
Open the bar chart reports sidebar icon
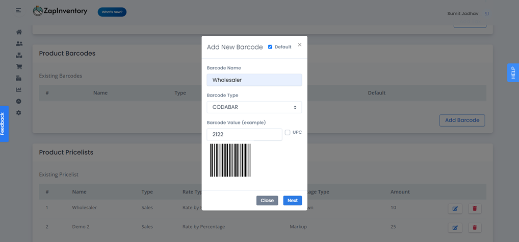tap(19, 89)
